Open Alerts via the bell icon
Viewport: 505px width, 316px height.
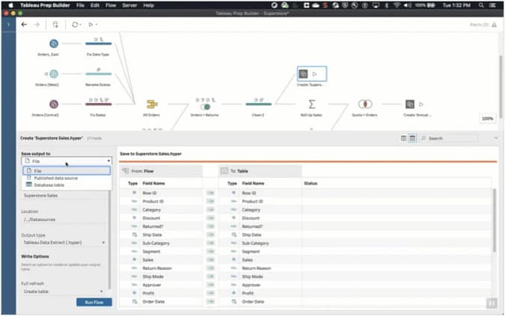click(494, 25)
